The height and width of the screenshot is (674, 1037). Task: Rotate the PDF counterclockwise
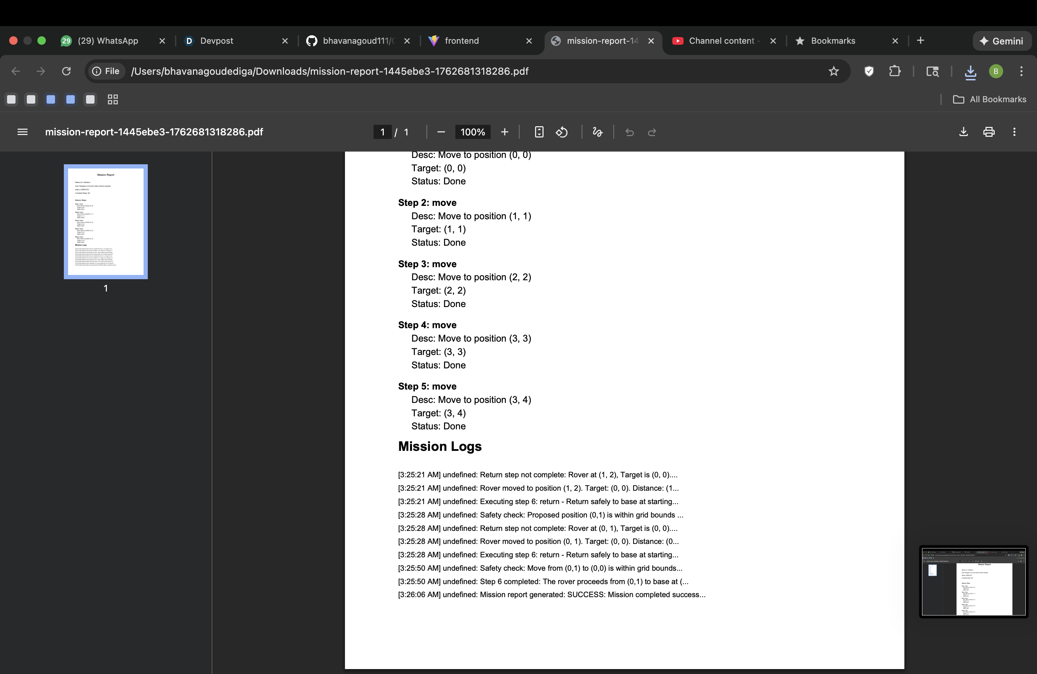[562, 132]
